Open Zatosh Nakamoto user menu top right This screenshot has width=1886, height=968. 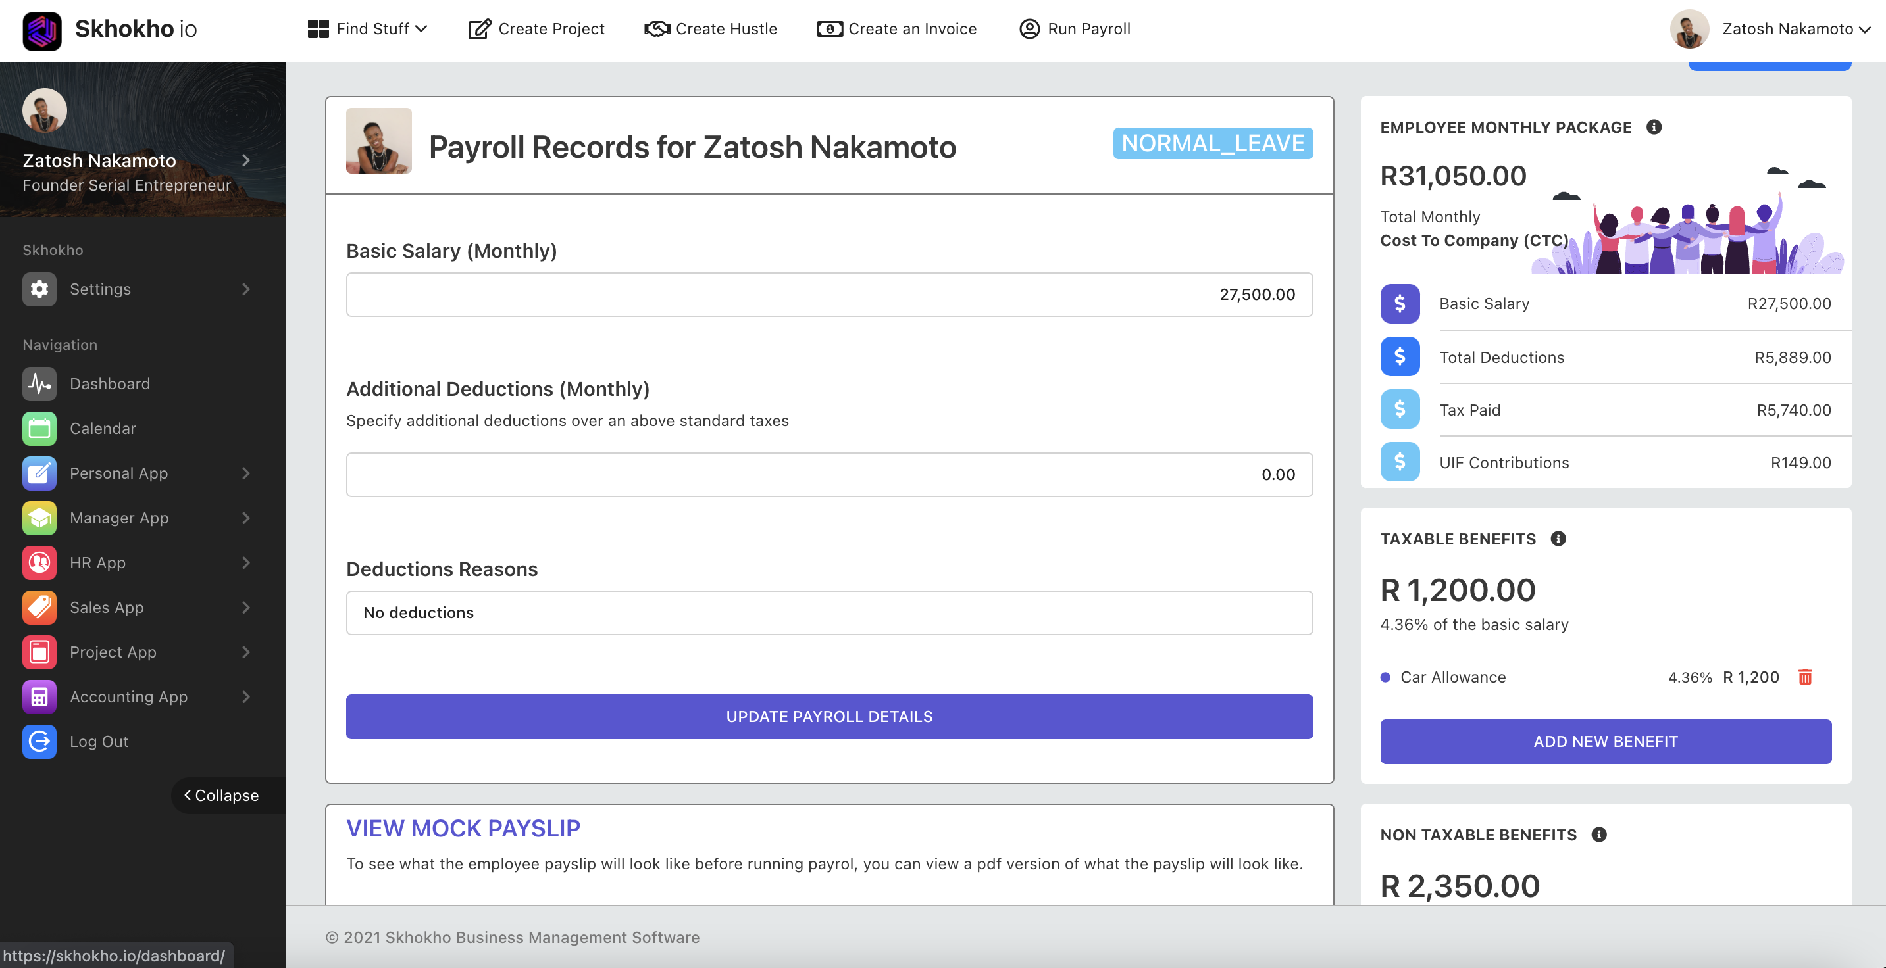[1787, 30]
